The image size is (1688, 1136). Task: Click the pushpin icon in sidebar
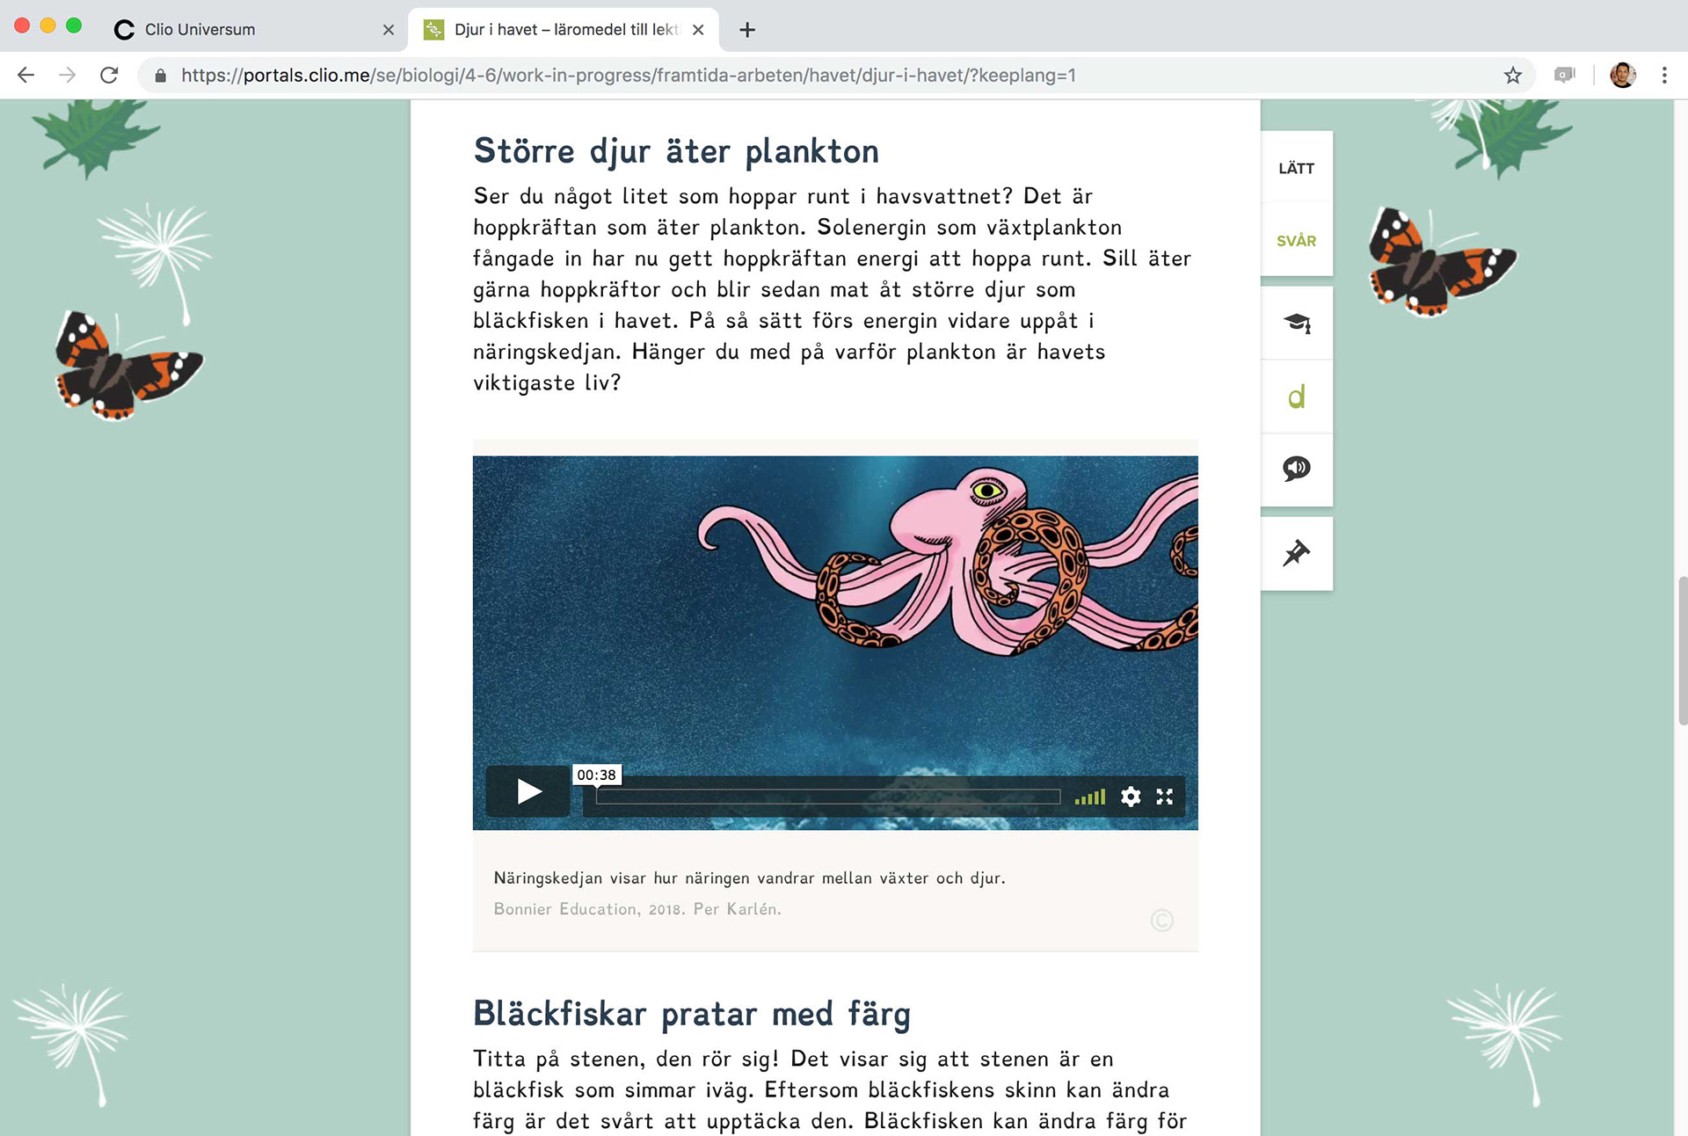tap(1296, 553)
